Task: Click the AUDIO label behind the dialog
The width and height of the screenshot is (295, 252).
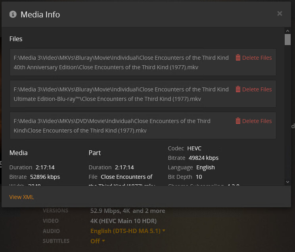Action: tap(51, 231)
